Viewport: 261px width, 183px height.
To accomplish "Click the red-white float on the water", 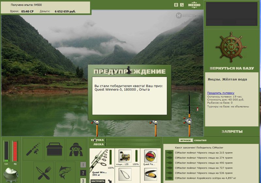I will [x=197, y=109].
